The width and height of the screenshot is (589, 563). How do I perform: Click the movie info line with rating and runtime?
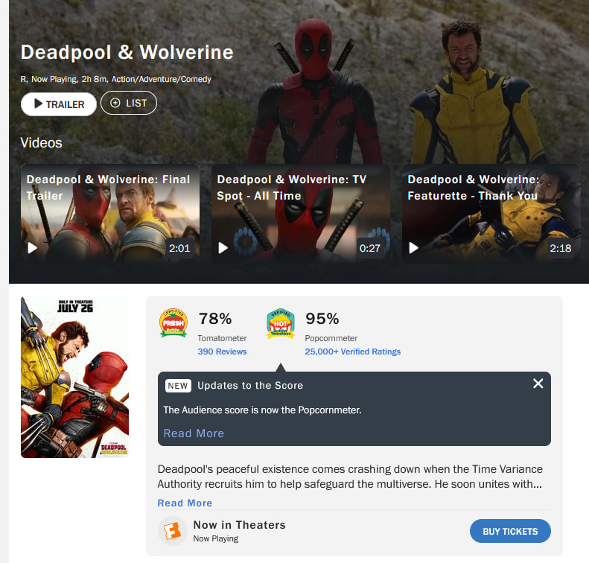(115, 79)
